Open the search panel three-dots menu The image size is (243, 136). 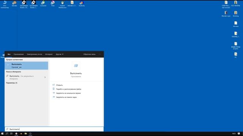99,54
